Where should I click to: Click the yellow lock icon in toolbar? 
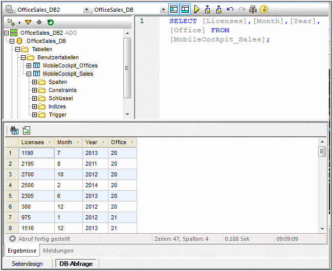point(264,9)
